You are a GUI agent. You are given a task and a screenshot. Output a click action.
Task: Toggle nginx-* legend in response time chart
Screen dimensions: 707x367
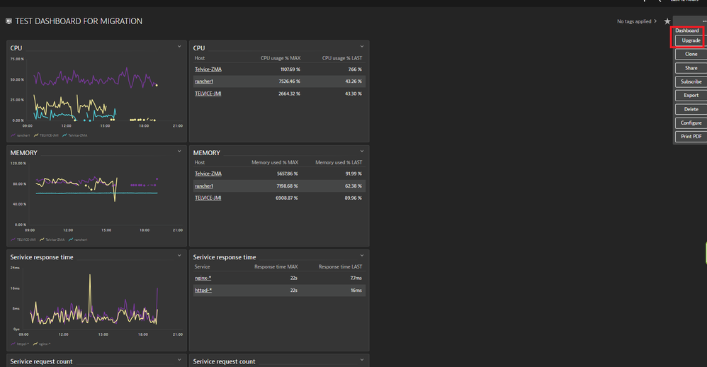(x=42, y=344)
